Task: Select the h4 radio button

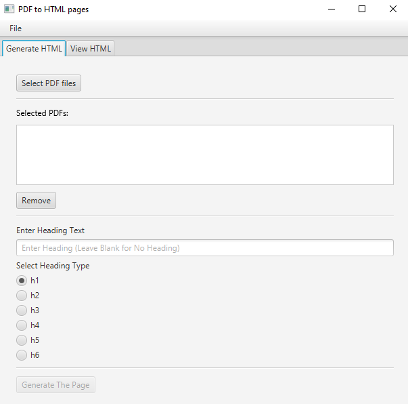Action: pos(22,325)
